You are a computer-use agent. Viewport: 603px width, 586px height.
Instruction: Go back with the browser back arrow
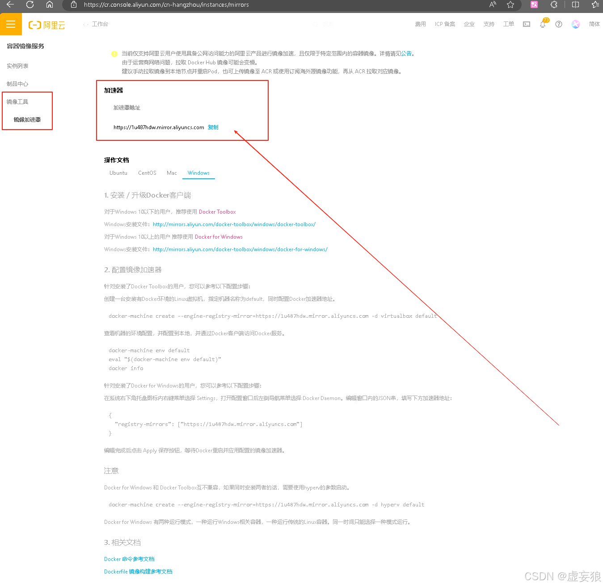point(10,4)
